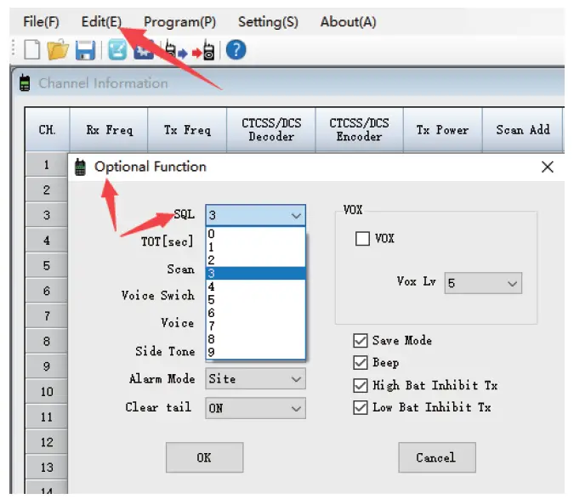Viewport: 574px width, 499px height.
Task: Click the Optional Function dialog radio icon
Action: (80, 167)
